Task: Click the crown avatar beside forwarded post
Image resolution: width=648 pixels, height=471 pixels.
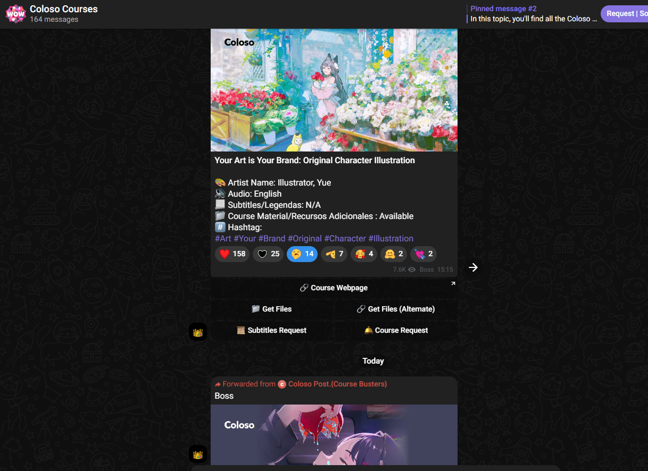Action: click(x=198, y=455)
